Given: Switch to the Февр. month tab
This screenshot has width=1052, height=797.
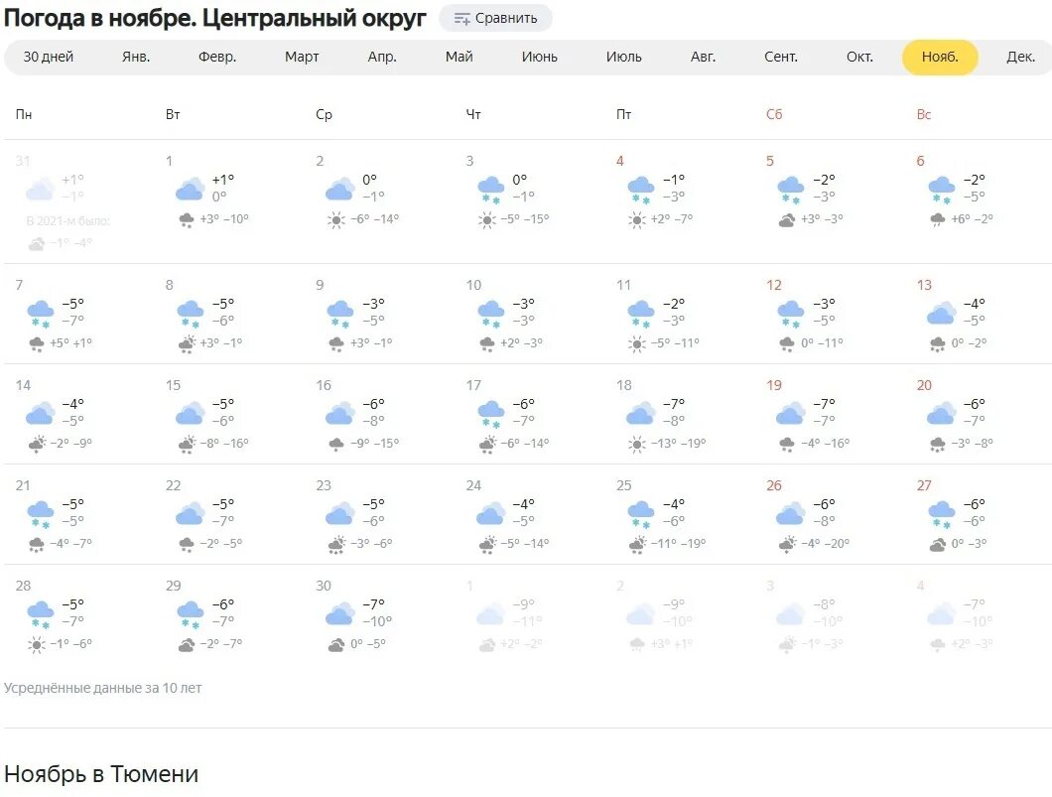Looking at the screenshot, I should click(217, 57).
